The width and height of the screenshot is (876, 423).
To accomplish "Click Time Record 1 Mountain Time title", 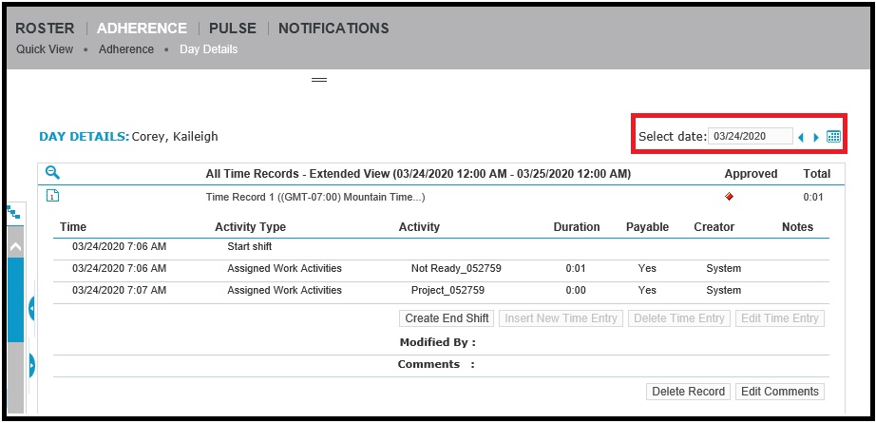I will (x=316, y=197).
